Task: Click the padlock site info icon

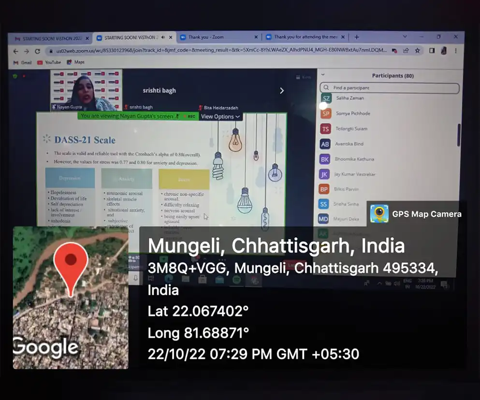Action: (51, 51)
